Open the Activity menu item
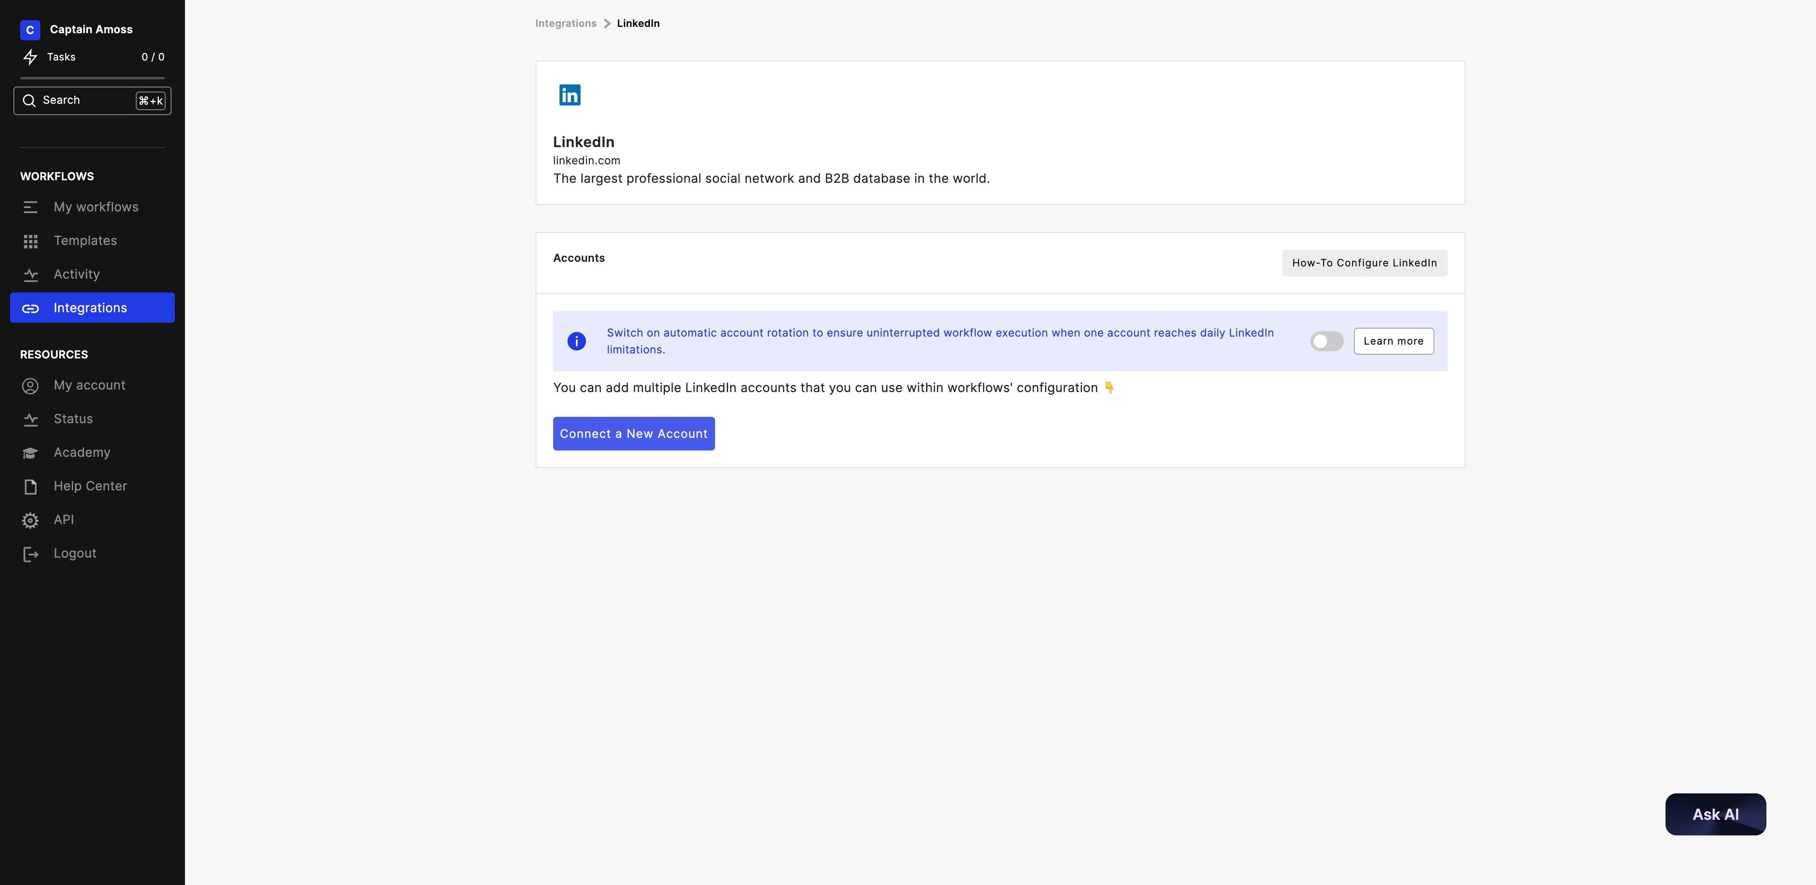The height and width of the screenshot is (885, 1816). point(76,274)
